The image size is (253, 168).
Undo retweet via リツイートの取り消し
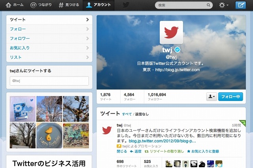point(164,151)
